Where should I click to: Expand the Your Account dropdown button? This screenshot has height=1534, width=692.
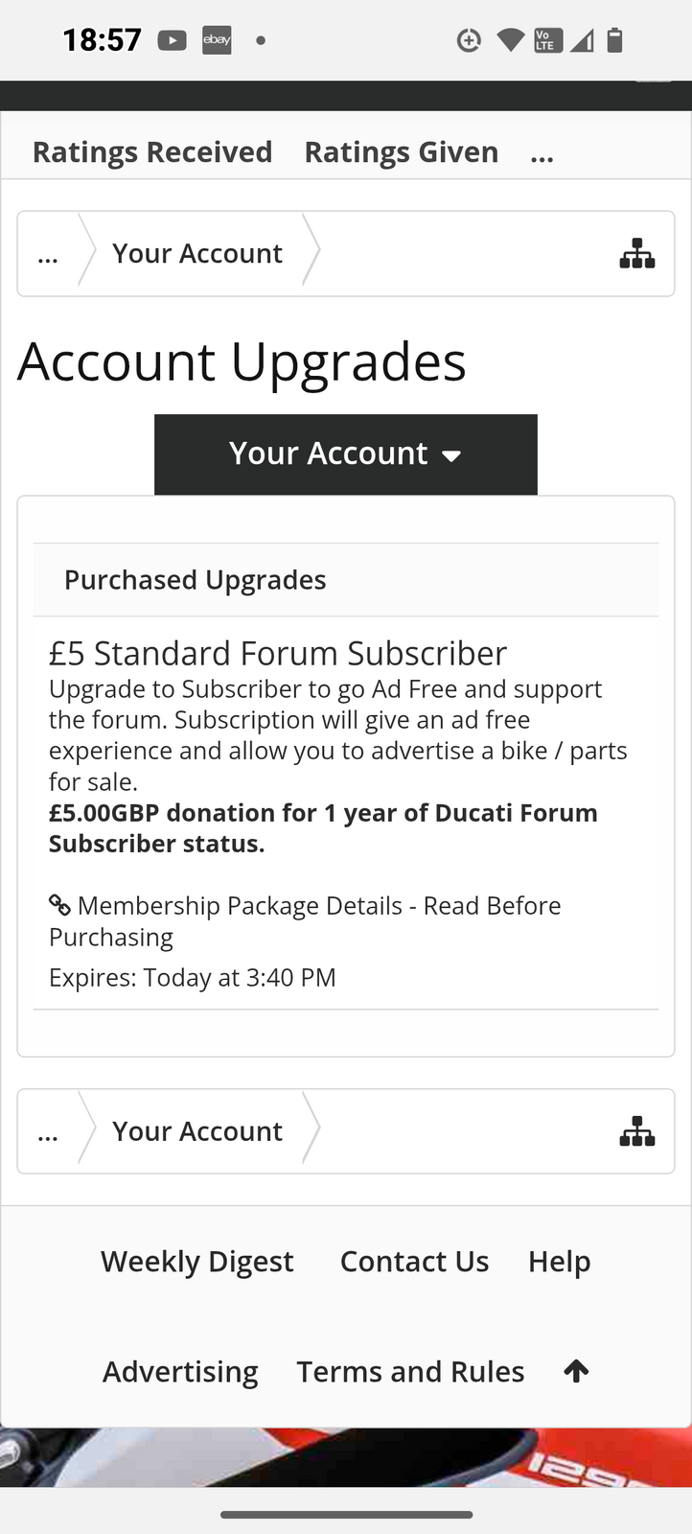[345, 454]
